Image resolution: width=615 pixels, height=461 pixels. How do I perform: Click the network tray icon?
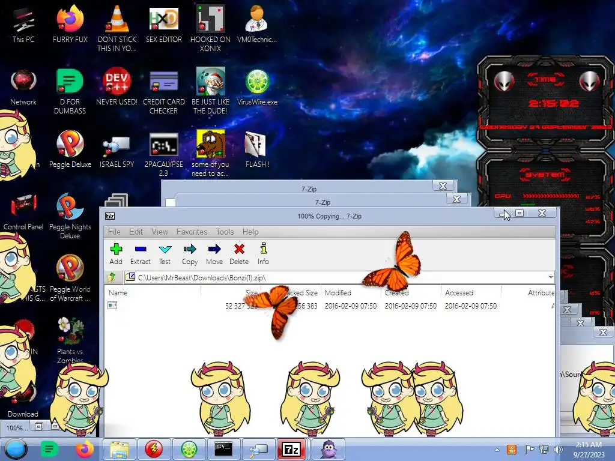pyautogui.click(x=544, y=450)
